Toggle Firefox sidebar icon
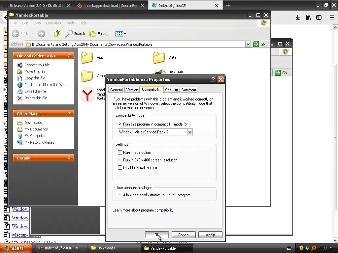 point(319,17)
